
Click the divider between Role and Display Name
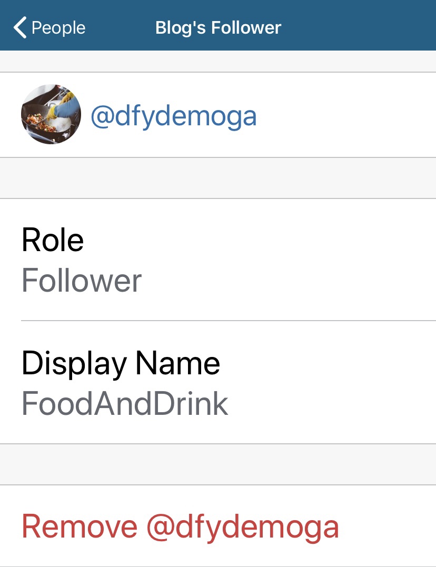(226, 321)
